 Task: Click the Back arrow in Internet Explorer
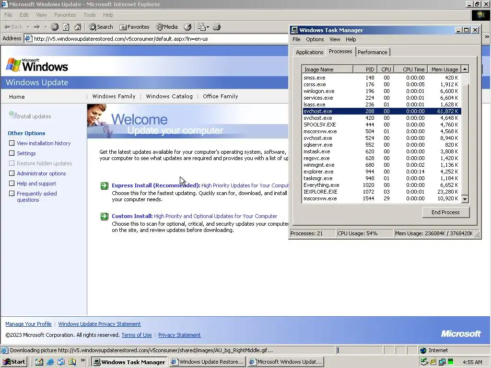coord(13,27)
